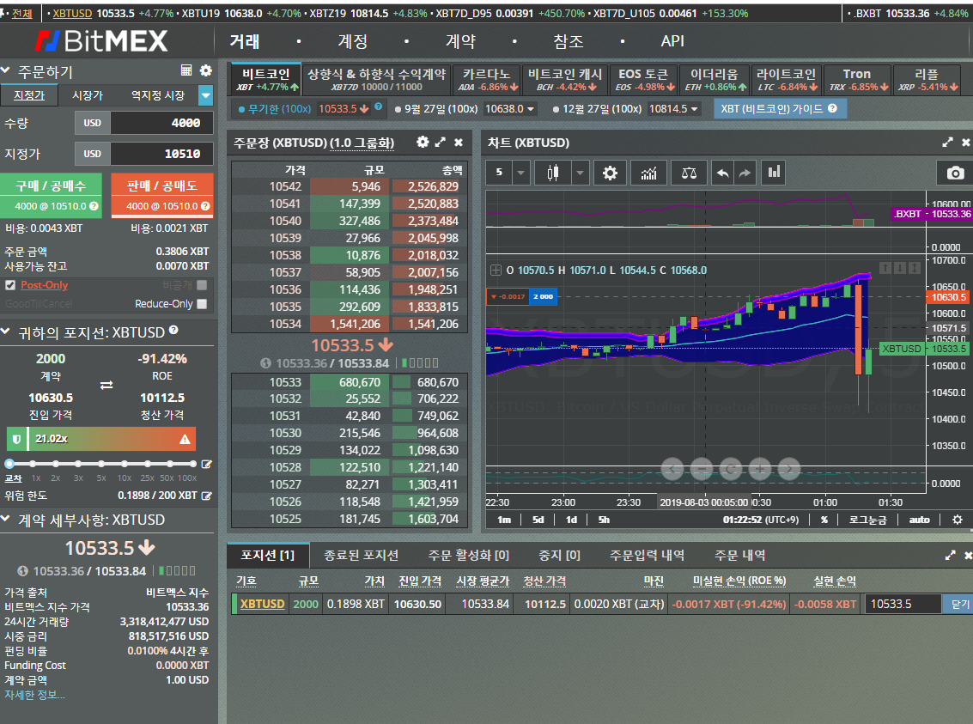Viewport: 973px width, 724px height.
Task: Switch to closed positions tab
Action: tap(361, 556)
